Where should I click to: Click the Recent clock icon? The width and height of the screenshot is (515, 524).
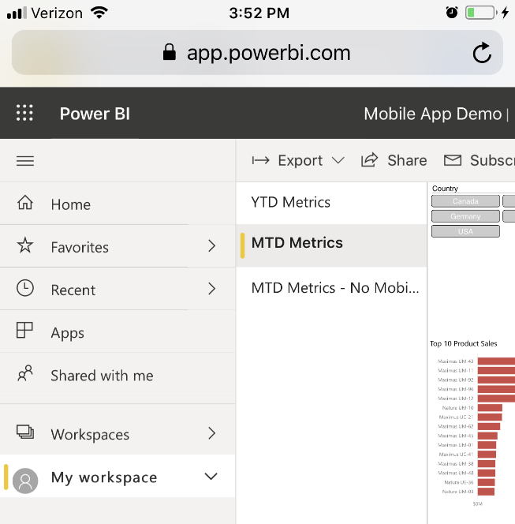coord(25,288)
